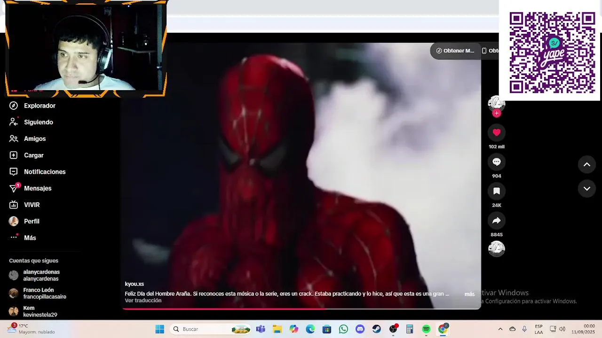Go to previous video with up chevron
The width and height of the screenshot is (602, 338).
pyautogui.click(x=587, y=164)
